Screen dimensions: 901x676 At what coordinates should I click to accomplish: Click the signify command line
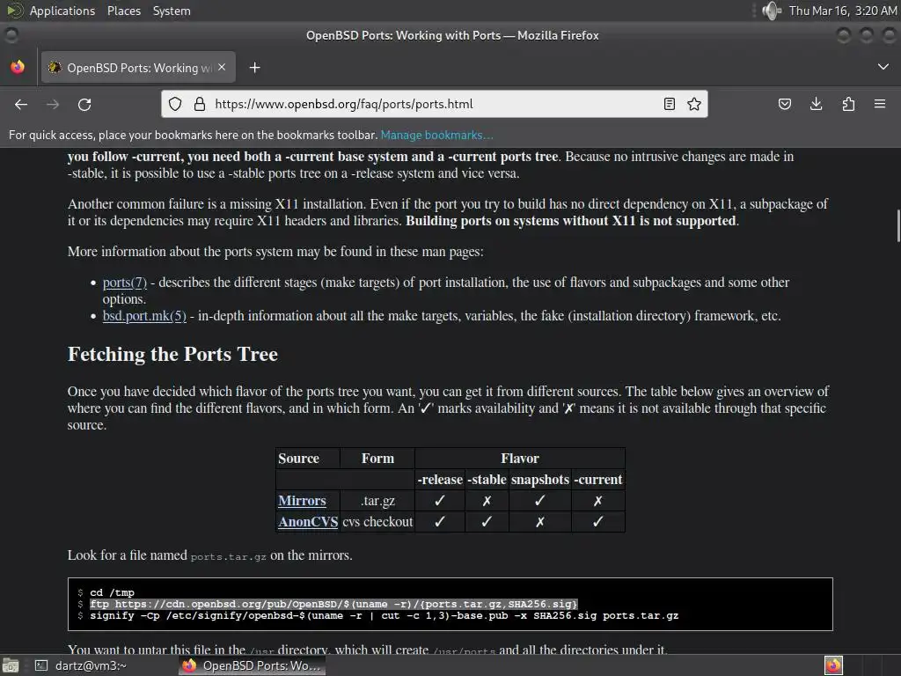click(384, 615)
